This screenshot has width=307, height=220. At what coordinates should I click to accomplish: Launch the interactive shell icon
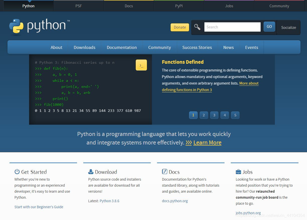(141, 65)
